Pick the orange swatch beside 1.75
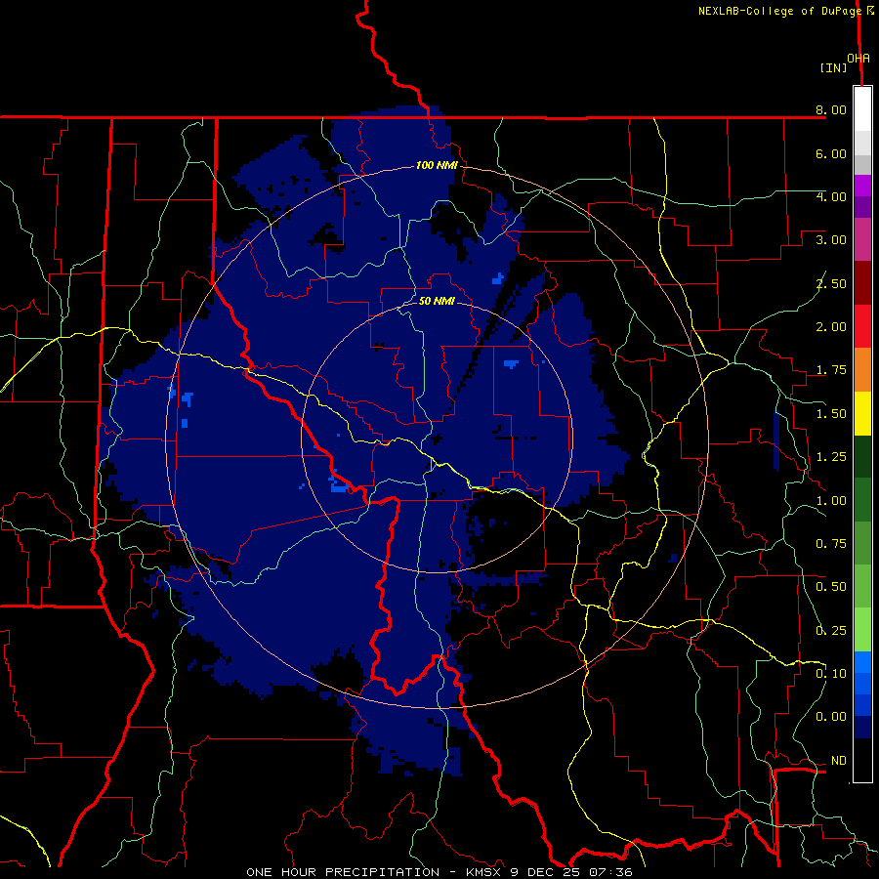The height and width of the screenshot is (879, 879). click(x=862, y=370)
